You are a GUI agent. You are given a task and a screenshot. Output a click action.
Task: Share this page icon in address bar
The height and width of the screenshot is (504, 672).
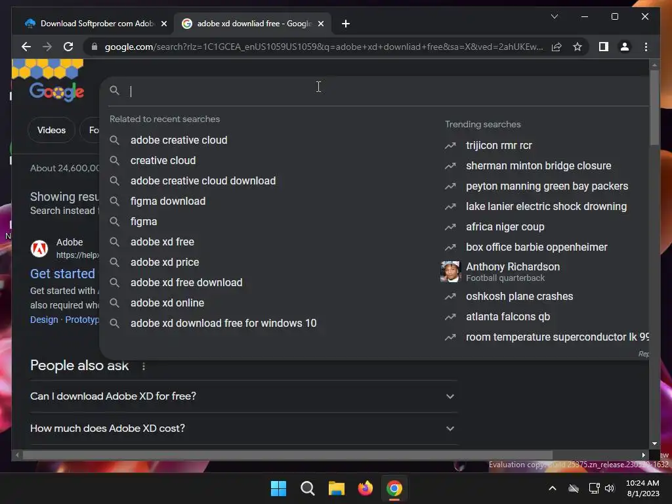coord(556,47)
